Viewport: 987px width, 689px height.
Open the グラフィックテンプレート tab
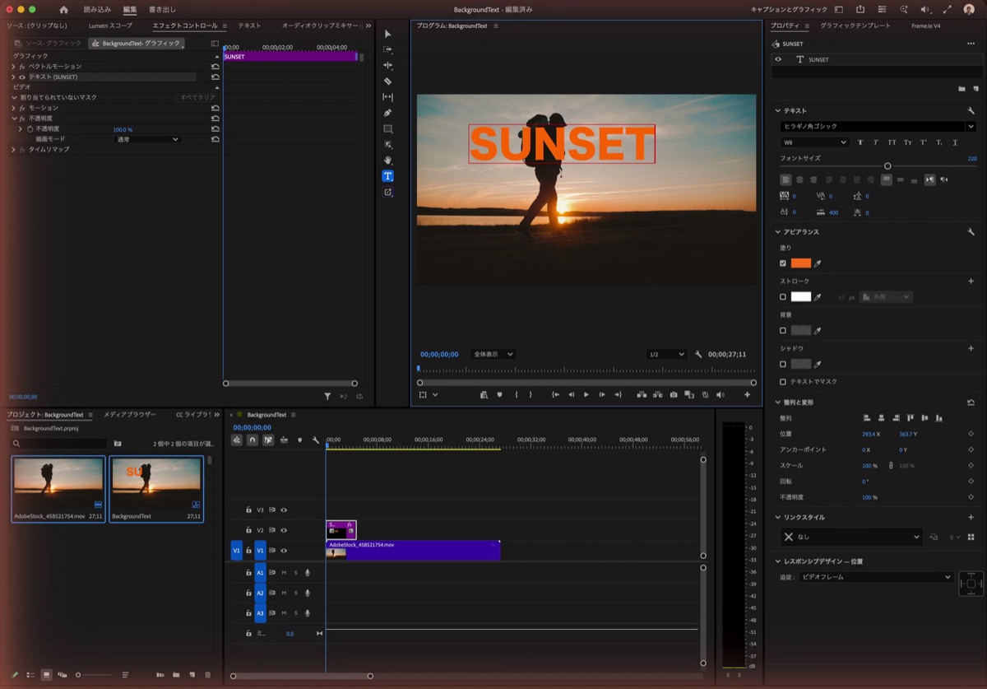[855, 26]
